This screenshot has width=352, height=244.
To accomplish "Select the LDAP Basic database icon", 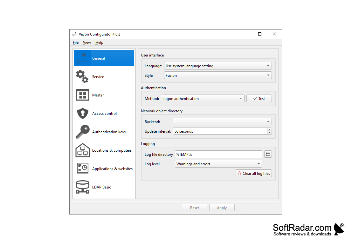I will coord(83,187).
